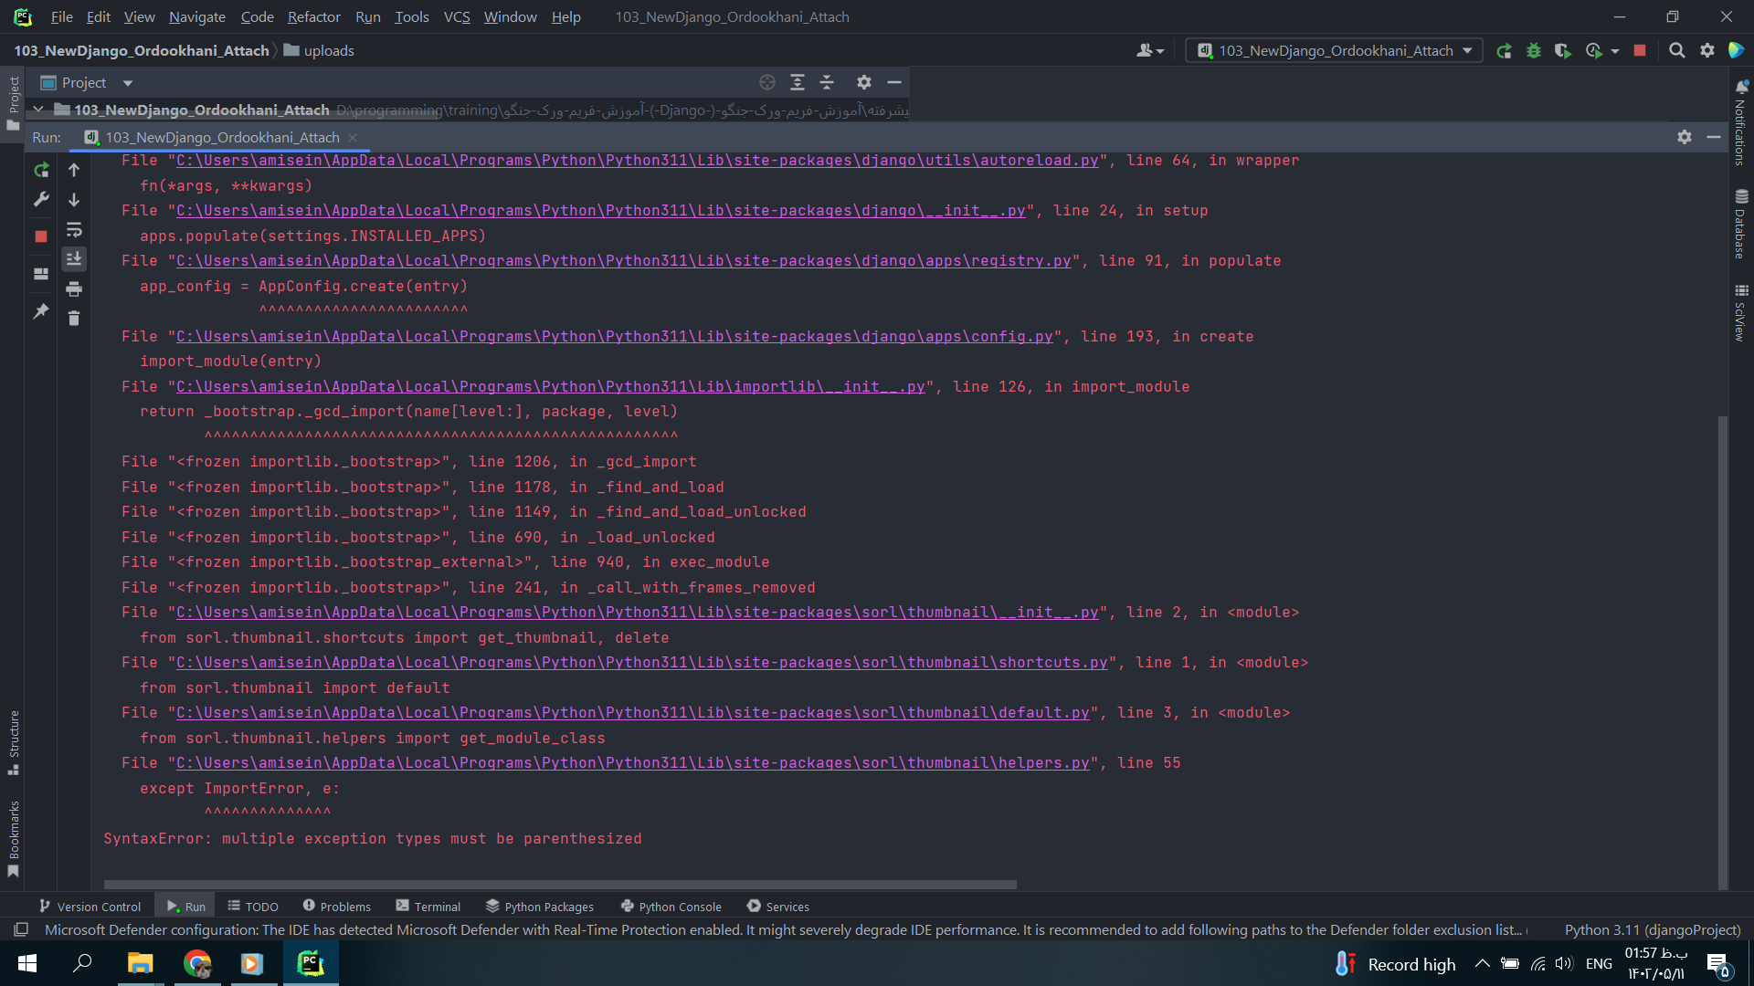Expand all in Project panel

click(798, 82)
